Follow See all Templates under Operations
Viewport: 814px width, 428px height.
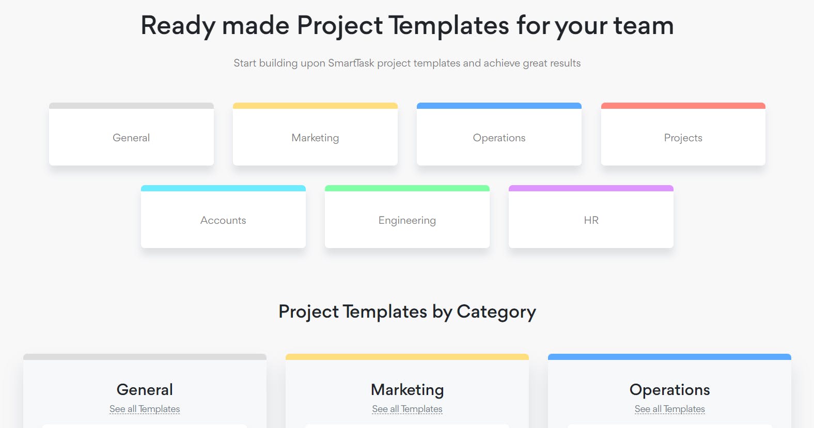[669, 409]
